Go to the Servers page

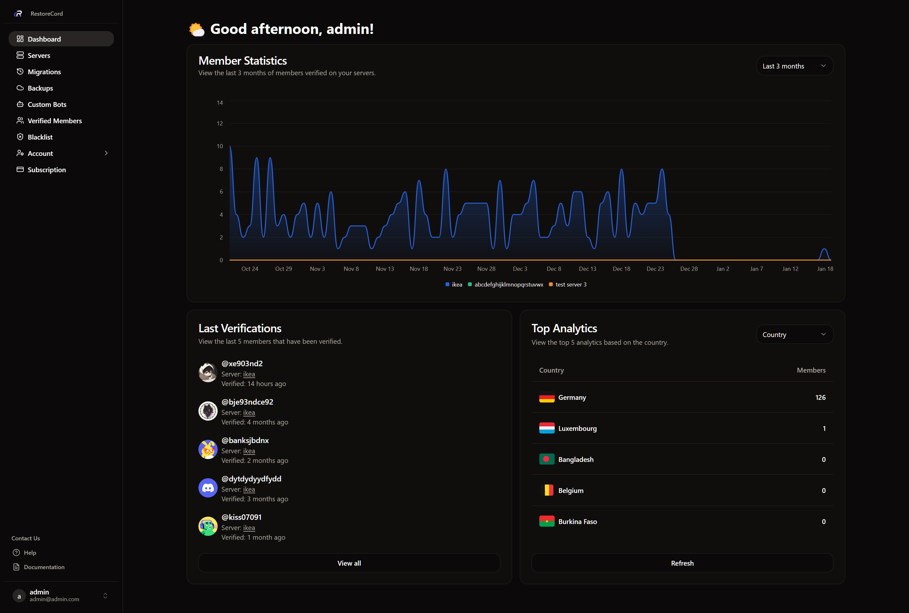point(61,55)
